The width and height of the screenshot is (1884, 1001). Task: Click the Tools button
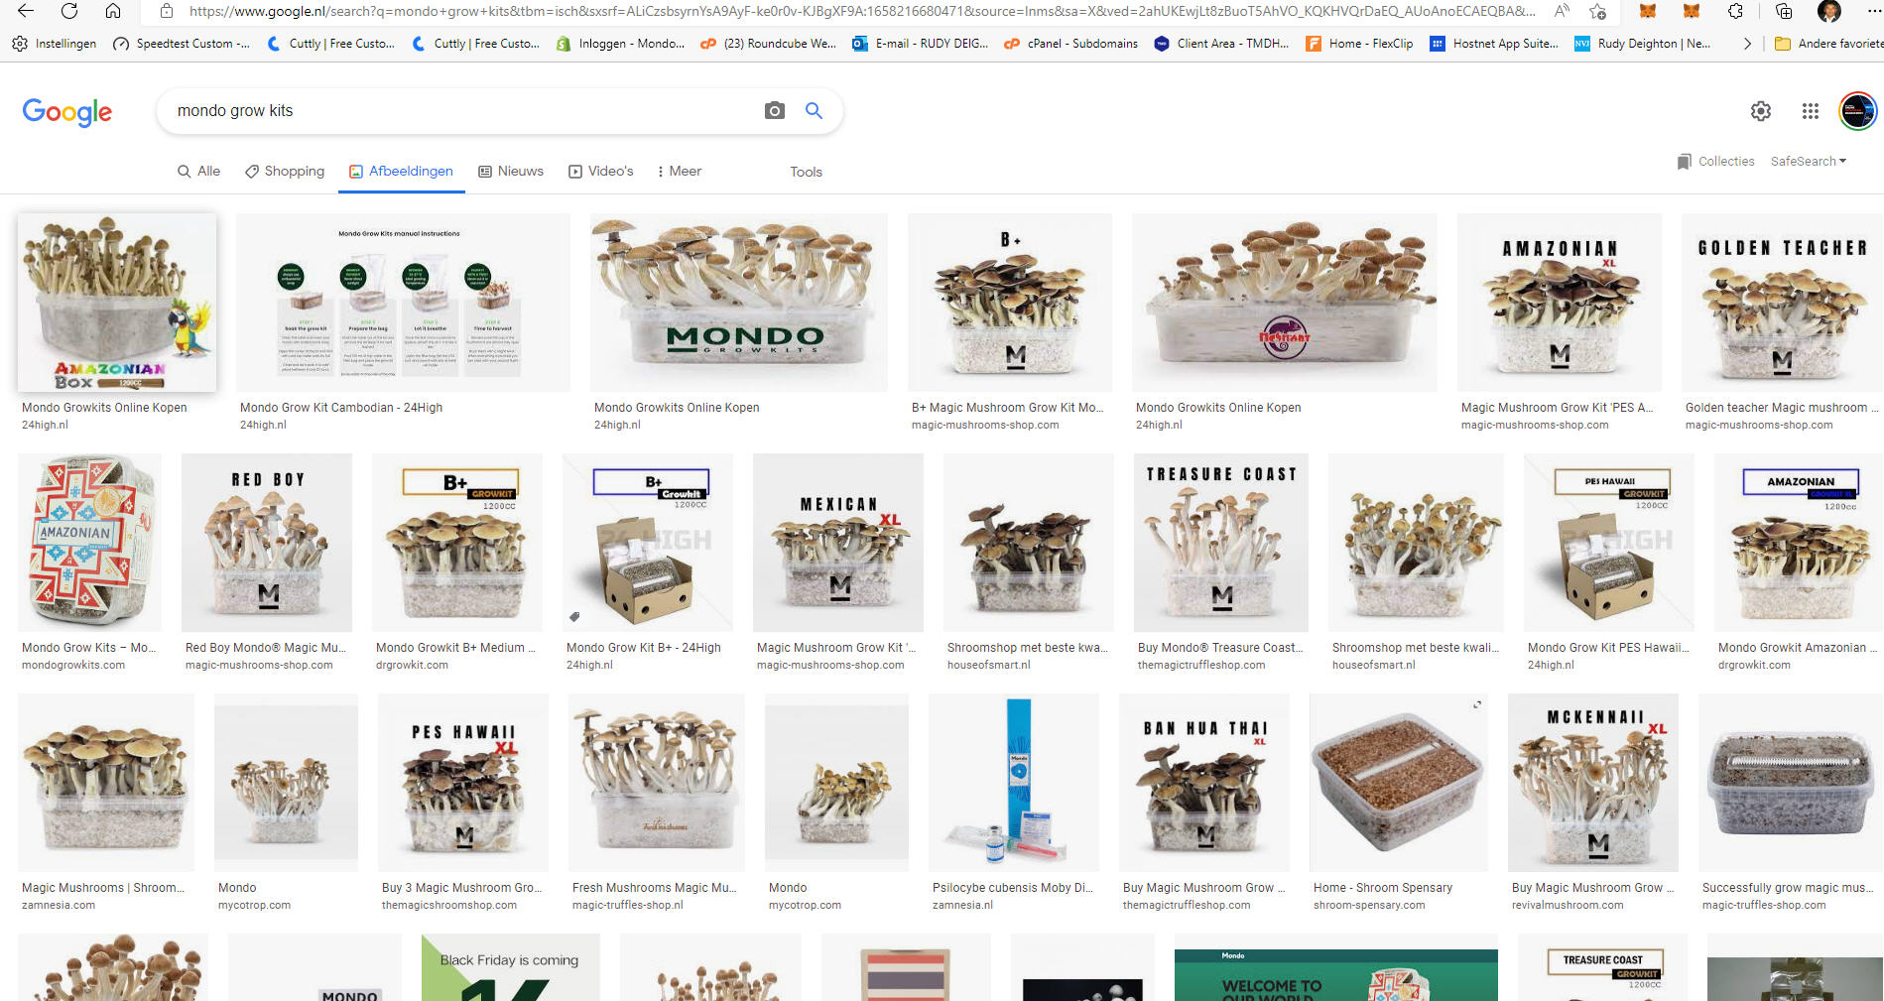[x=805, y=172]
